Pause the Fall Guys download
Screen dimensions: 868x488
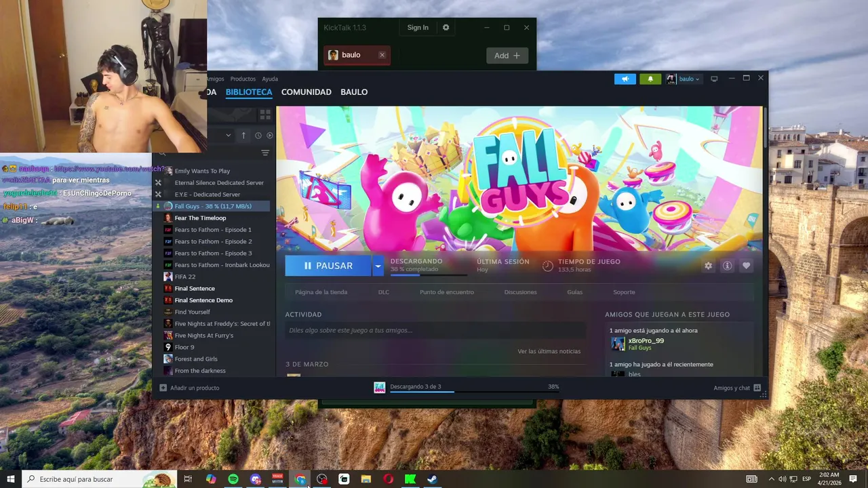328,266
